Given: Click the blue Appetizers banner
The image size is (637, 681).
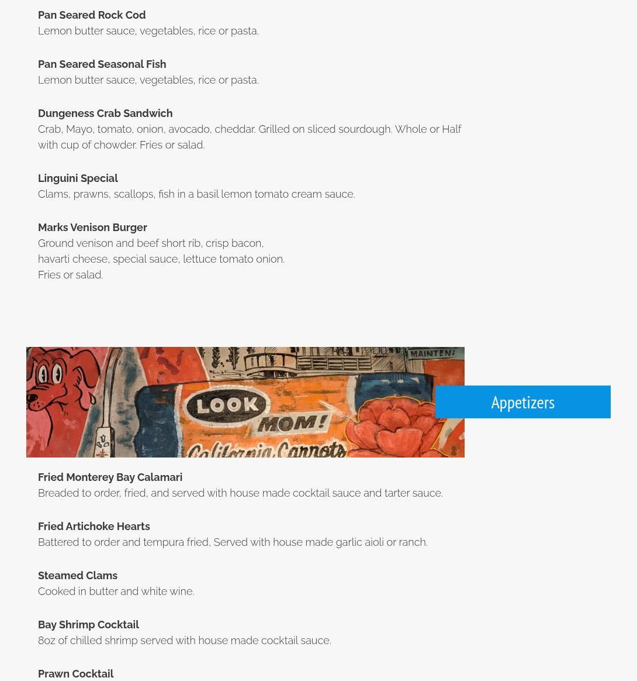Looking at the screenshot, I should point(522,402).
